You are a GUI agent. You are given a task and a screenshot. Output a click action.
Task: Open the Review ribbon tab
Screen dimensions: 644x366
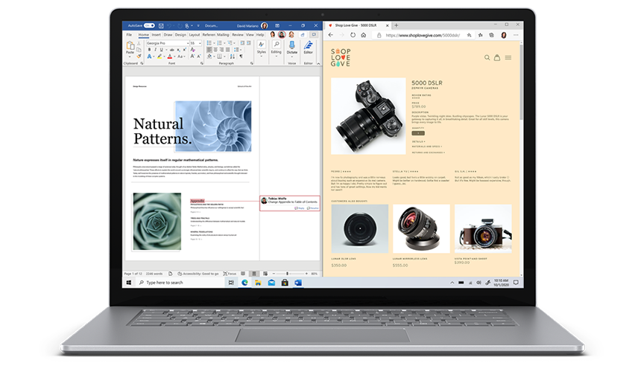coord(237,35)
